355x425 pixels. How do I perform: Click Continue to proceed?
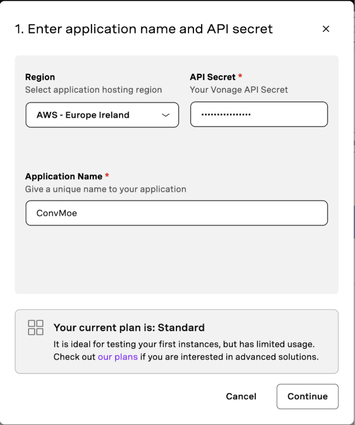point(307,396)
